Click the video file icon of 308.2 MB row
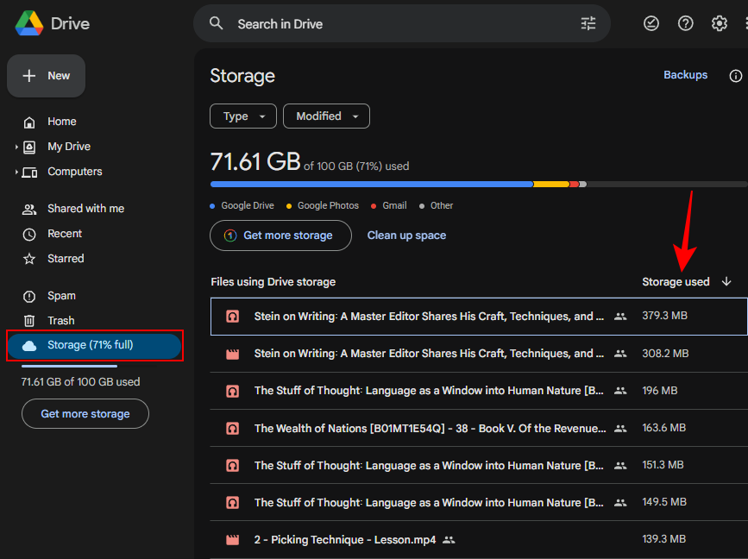 232,354
